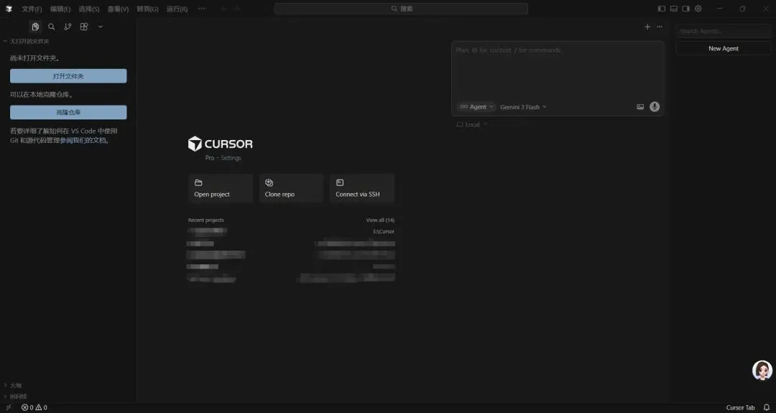Expand the sidebar views chevron menu
The width and height of the screenshot is (776, 413).
[x=100, y=27]
